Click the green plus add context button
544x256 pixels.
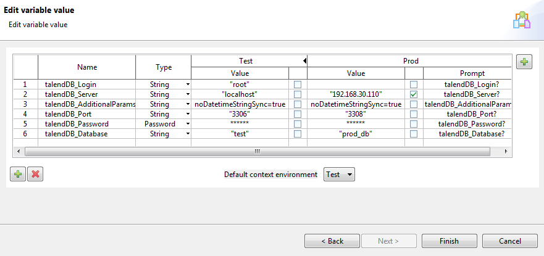(524, 62)
